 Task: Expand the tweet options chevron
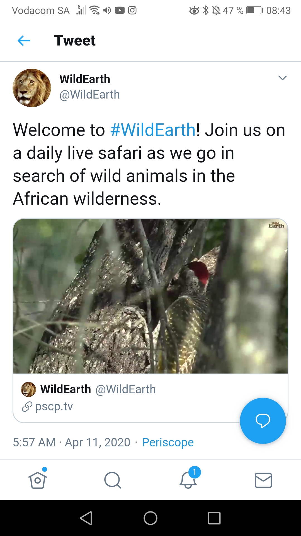[282, 78]
